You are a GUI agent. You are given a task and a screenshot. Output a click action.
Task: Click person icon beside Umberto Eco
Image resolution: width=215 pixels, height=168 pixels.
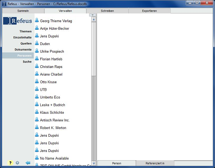point(37,97)
